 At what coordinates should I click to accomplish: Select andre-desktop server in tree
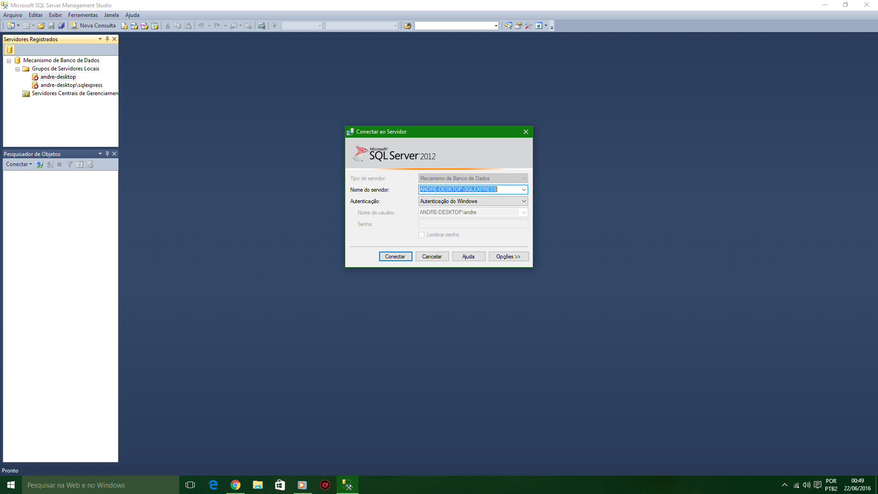[x=58, y=77]
